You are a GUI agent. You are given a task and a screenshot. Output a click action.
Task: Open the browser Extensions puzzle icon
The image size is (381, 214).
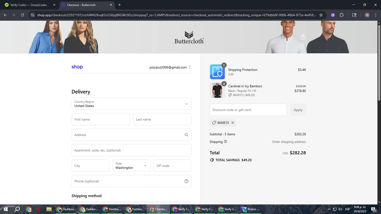click(x=342, y=15)
